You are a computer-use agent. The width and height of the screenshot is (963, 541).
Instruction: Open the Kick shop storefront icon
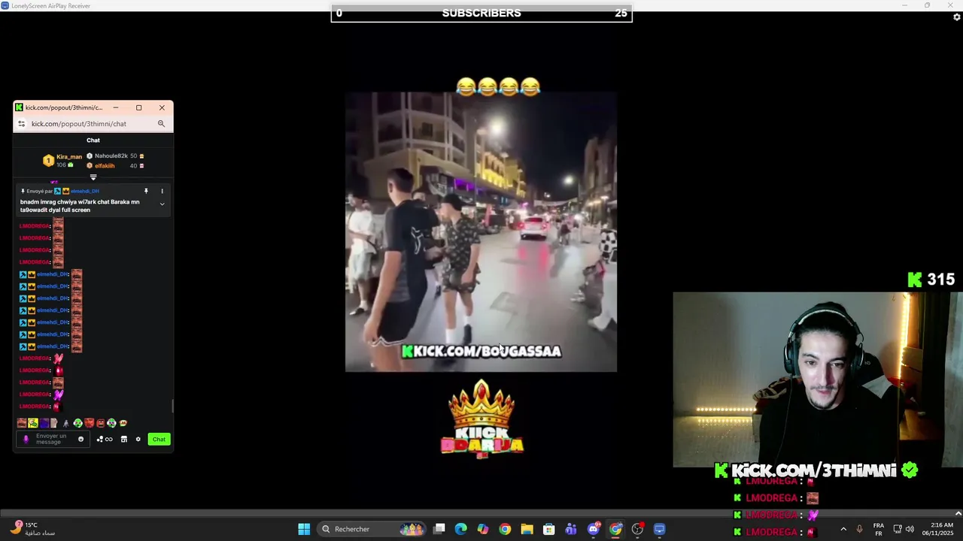[x=124, y=440]
